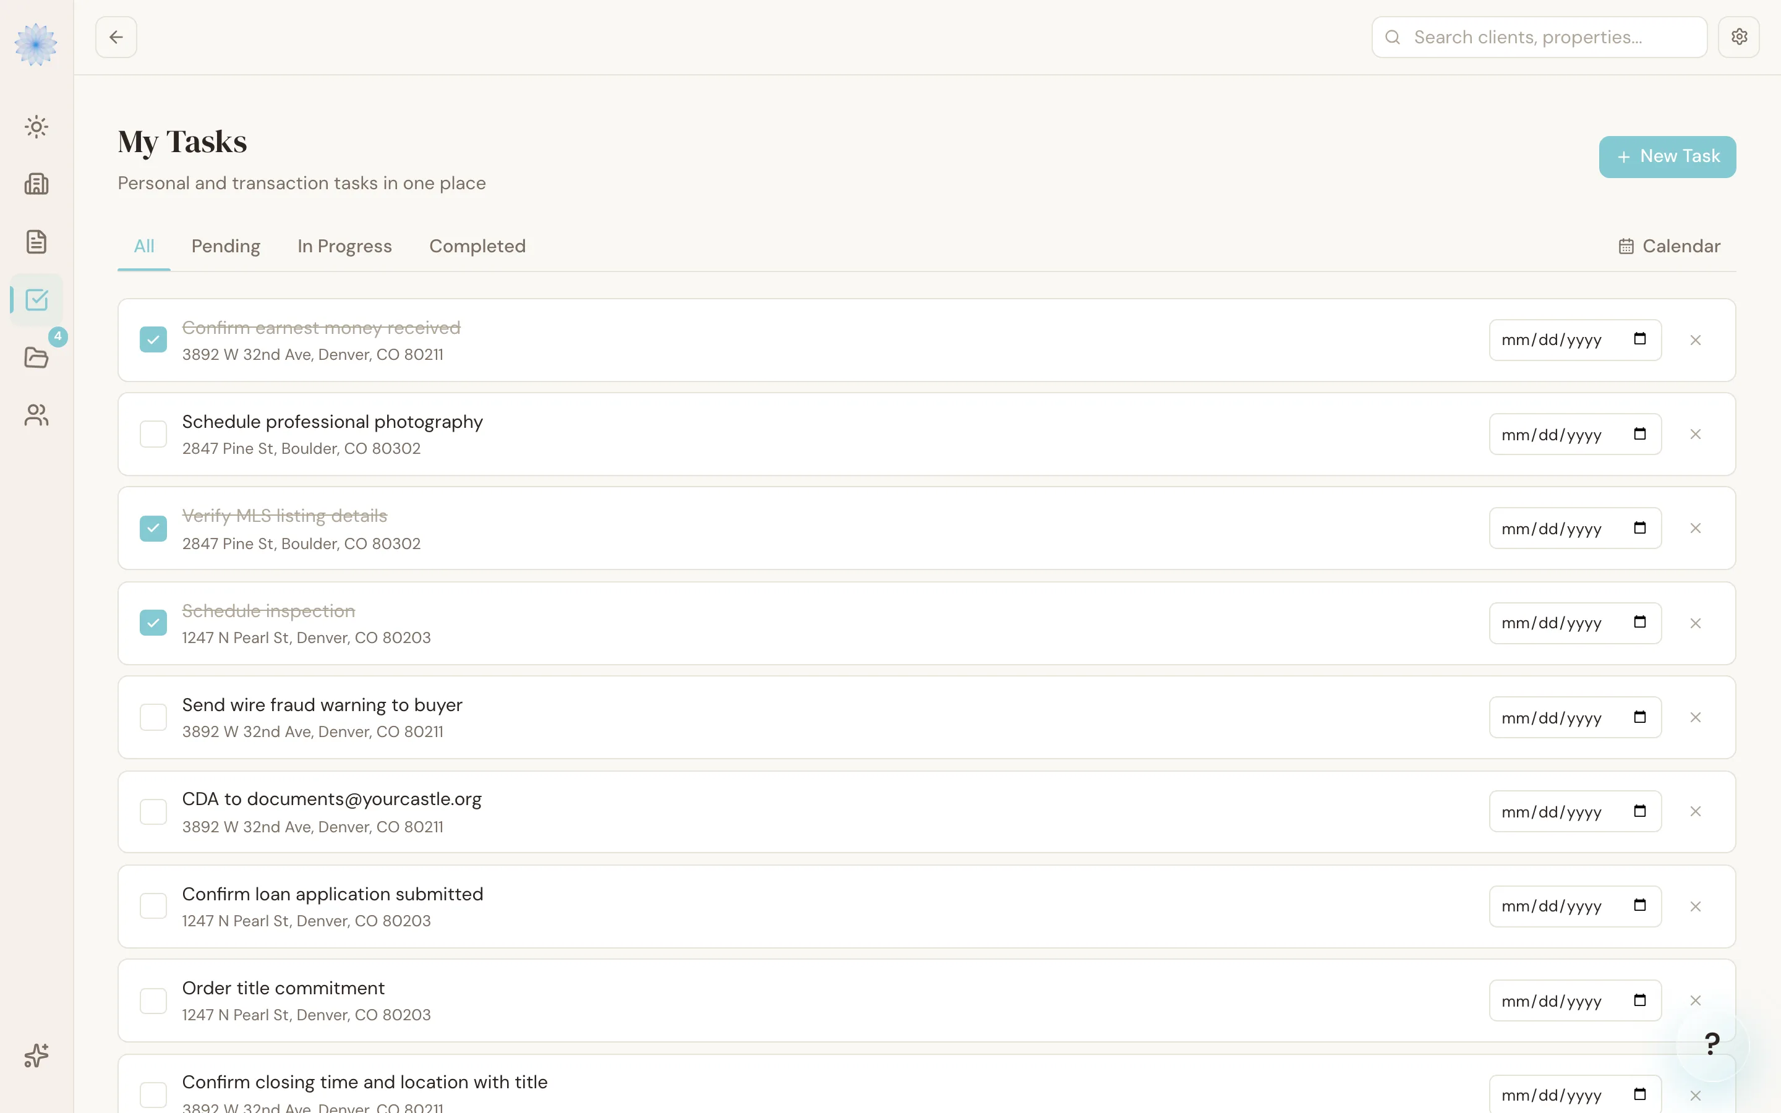1781x1113 pixels.
Task: Remove the Order title commitment task
Action: (1696, 1000)
